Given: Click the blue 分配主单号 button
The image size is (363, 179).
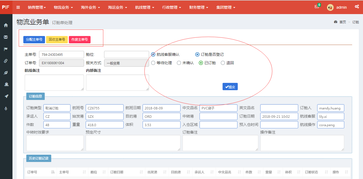Looking at the screenshot, I should (x=34, y=40).
